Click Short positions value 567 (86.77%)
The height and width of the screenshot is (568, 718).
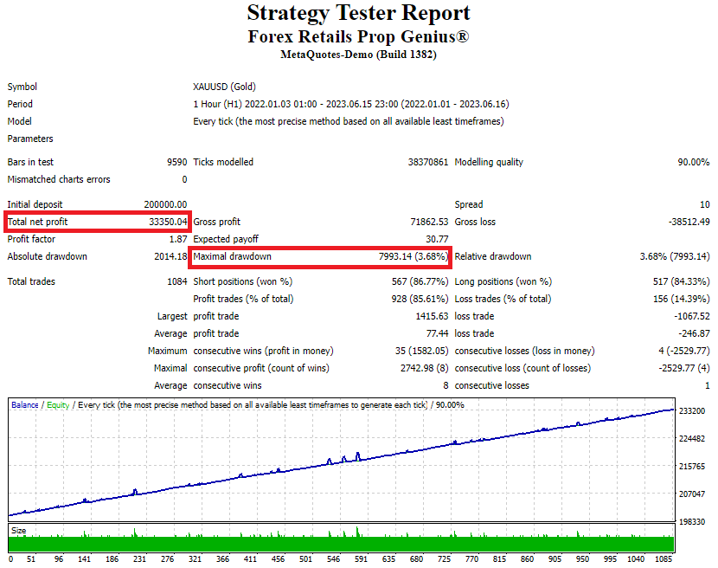click(420, 281)
